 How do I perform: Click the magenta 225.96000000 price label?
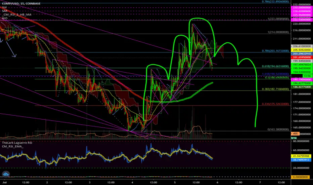point(302,15)
